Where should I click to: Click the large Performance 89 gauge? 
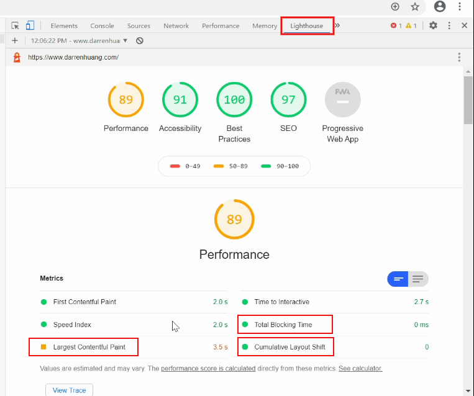pos(234,219)
